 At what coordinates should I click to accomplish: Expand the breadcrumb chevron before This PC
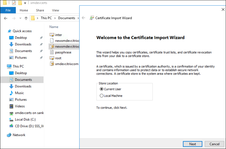(x=38, y=18)
